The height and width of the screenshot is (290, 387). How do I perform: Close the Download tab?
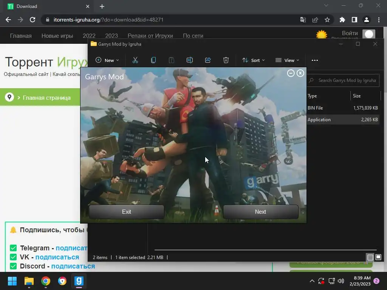88,6
